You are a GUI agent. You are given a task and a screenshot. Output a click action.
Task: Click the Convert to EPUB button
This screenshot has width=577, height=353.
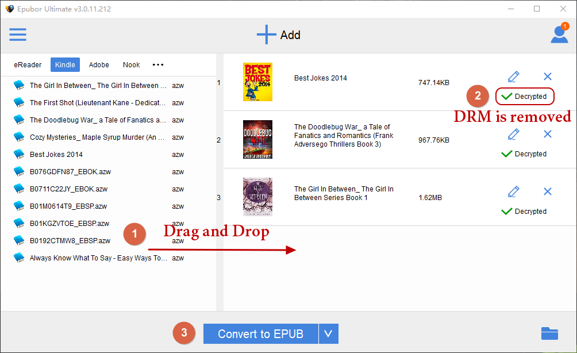coord(260,333)
